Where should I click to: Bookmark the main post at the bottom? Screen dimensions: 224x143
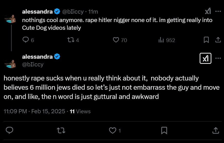(x=164, y=130)
